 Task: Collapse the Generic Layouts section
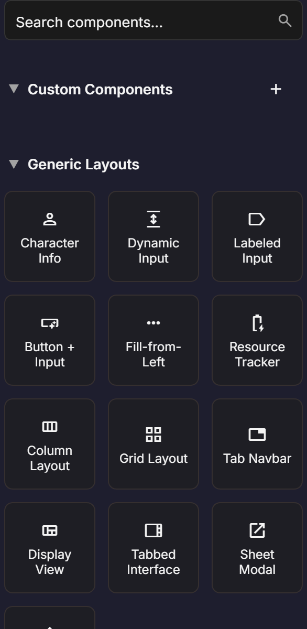click(13, 164)
